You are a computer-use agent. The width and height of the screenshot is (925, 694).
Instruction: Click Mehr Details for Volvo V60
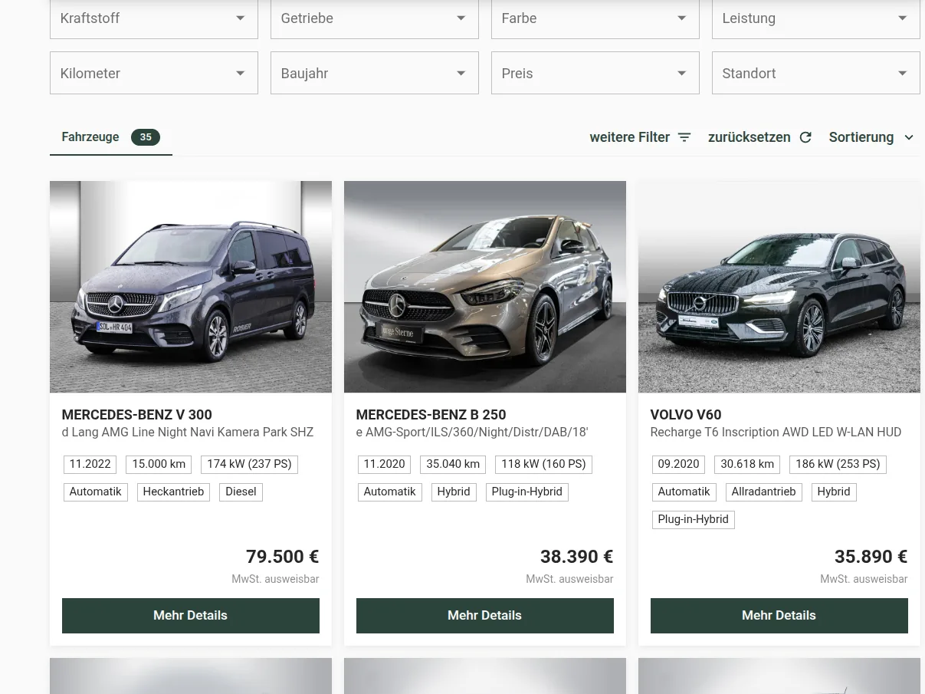click(779, 616)
